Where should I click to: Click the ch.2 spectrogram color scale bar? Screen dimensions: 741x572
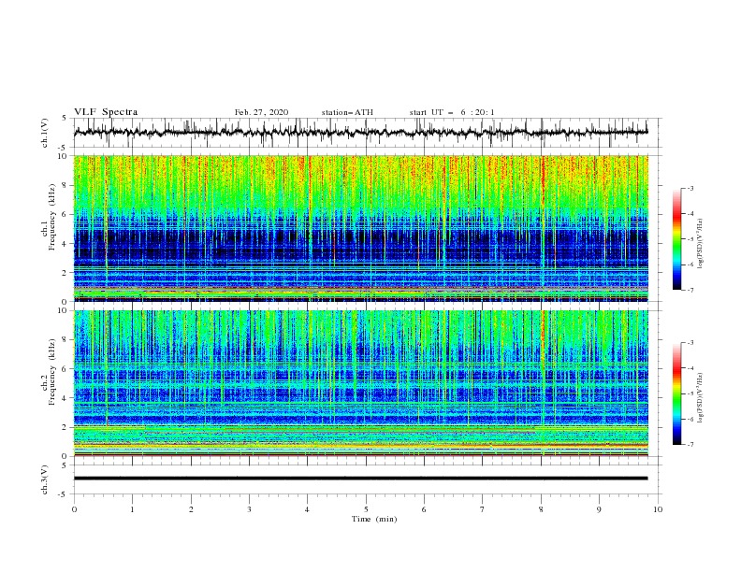(x=677, y=393)
